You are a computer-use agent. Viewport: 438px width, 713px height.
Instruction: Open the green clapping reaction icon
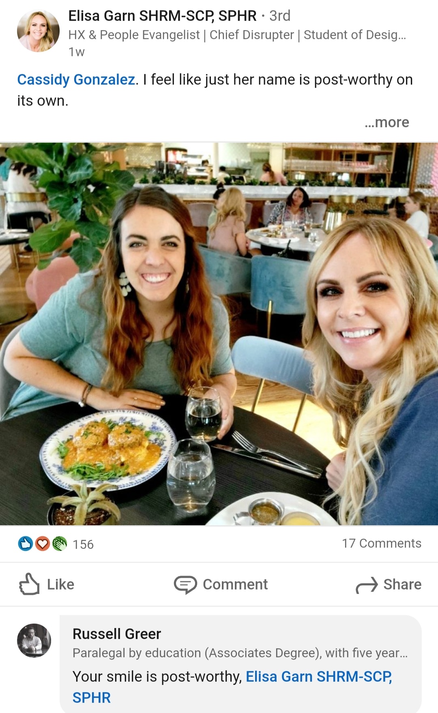click(60, 544)
